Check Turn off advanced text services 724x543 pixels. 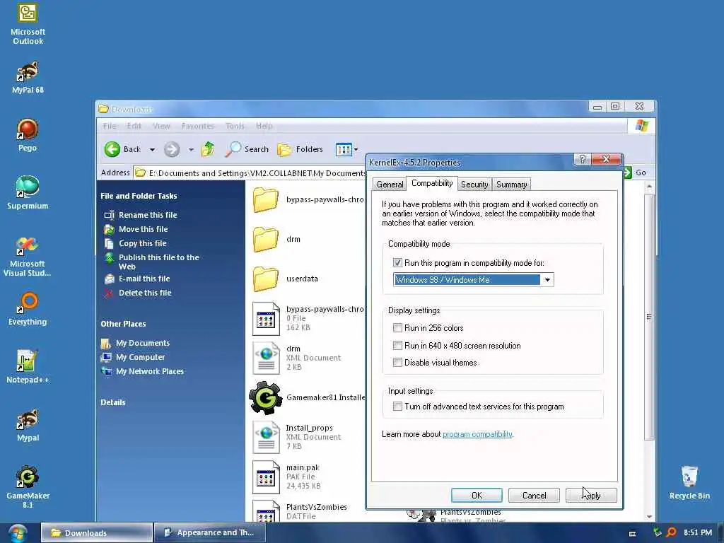tap(397, 407)
